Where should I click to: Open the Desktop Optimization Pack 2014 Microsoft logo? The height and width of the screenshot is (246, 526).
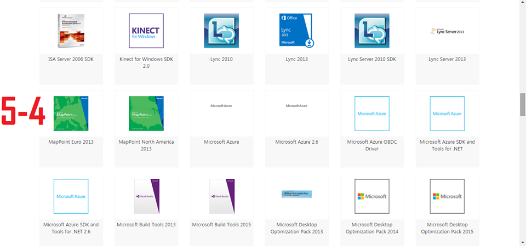point(372,196)
